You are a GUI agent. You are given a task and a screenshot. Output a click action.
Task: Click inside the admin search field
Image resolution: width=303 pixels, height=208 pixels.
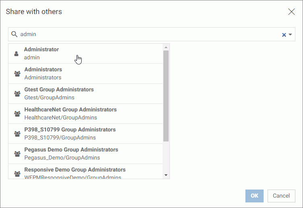(145, 34)
